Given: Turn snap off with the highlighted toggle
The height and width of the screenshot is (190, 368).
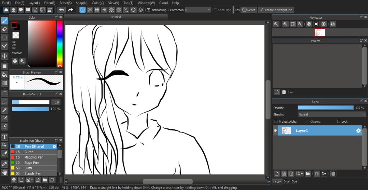Looking at the screenshot, I should pyautogui.click(x=82, y=10).
